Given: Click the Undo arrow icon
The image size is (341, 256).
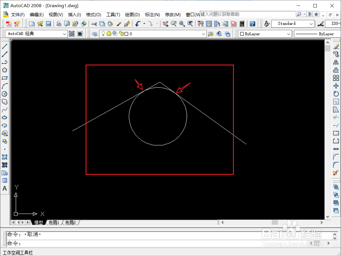Looking at the screenshot, I should pyautogui.click(x=138, y=24).
